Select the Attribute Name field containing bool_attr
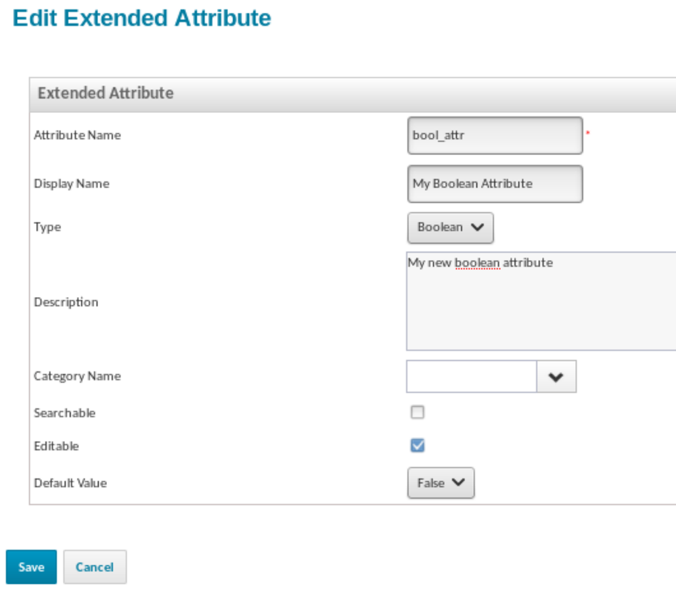 (x=495, y=135)
